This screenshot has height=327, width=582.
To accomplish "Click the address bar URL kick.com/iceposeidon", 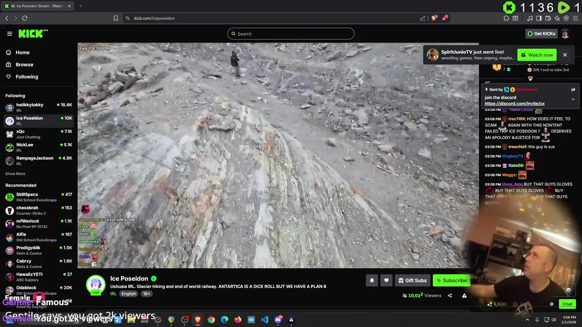I will pyautogui.click(x=155, y=18).
